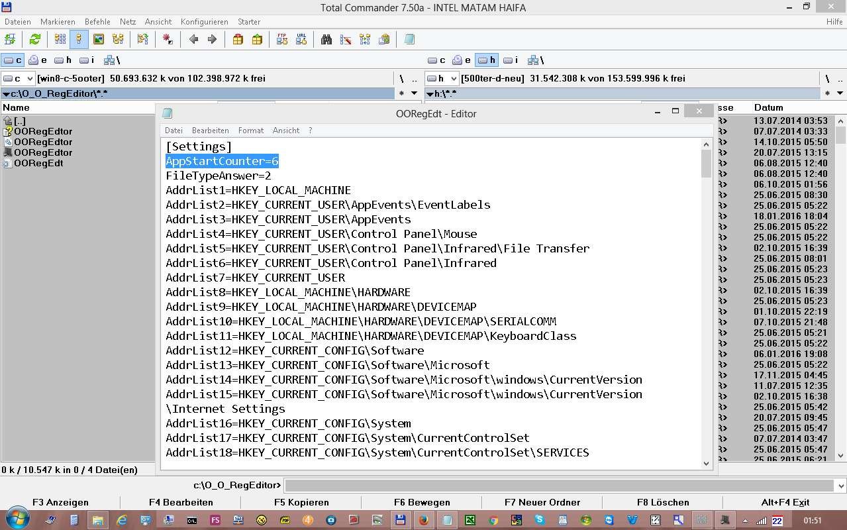Select the OORegEdt file in left panel
This screenshot has height=530, width=847.
(38, 163)
